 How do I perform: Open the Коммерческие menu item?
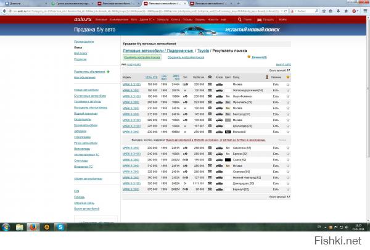coord(118,20)
